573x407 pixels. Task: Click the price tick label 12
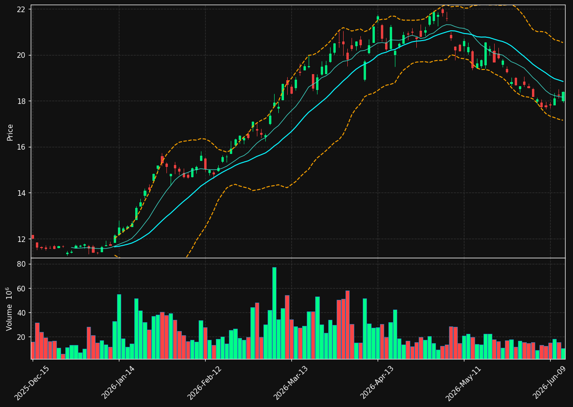pyautogui.click(x=21, y=239)
